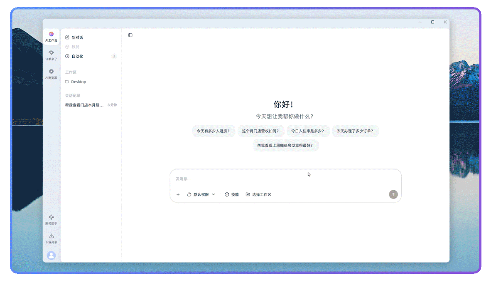This screenshot has height=283, width=491.
Task: Open the 下载列表 download list
Action: pos(51,238)
